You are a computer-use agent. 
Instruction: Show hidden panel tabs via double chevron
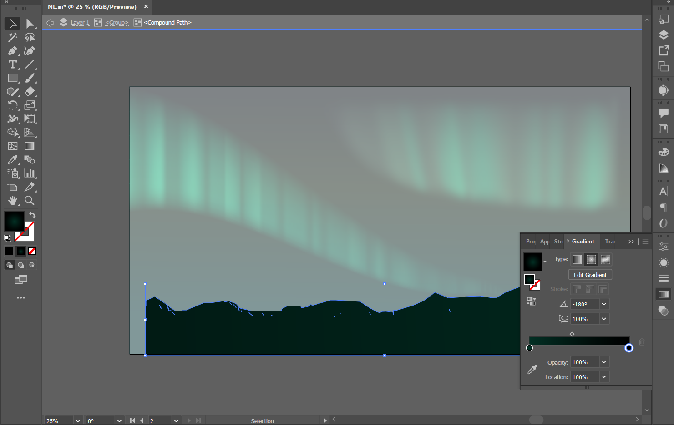[631, 242]
